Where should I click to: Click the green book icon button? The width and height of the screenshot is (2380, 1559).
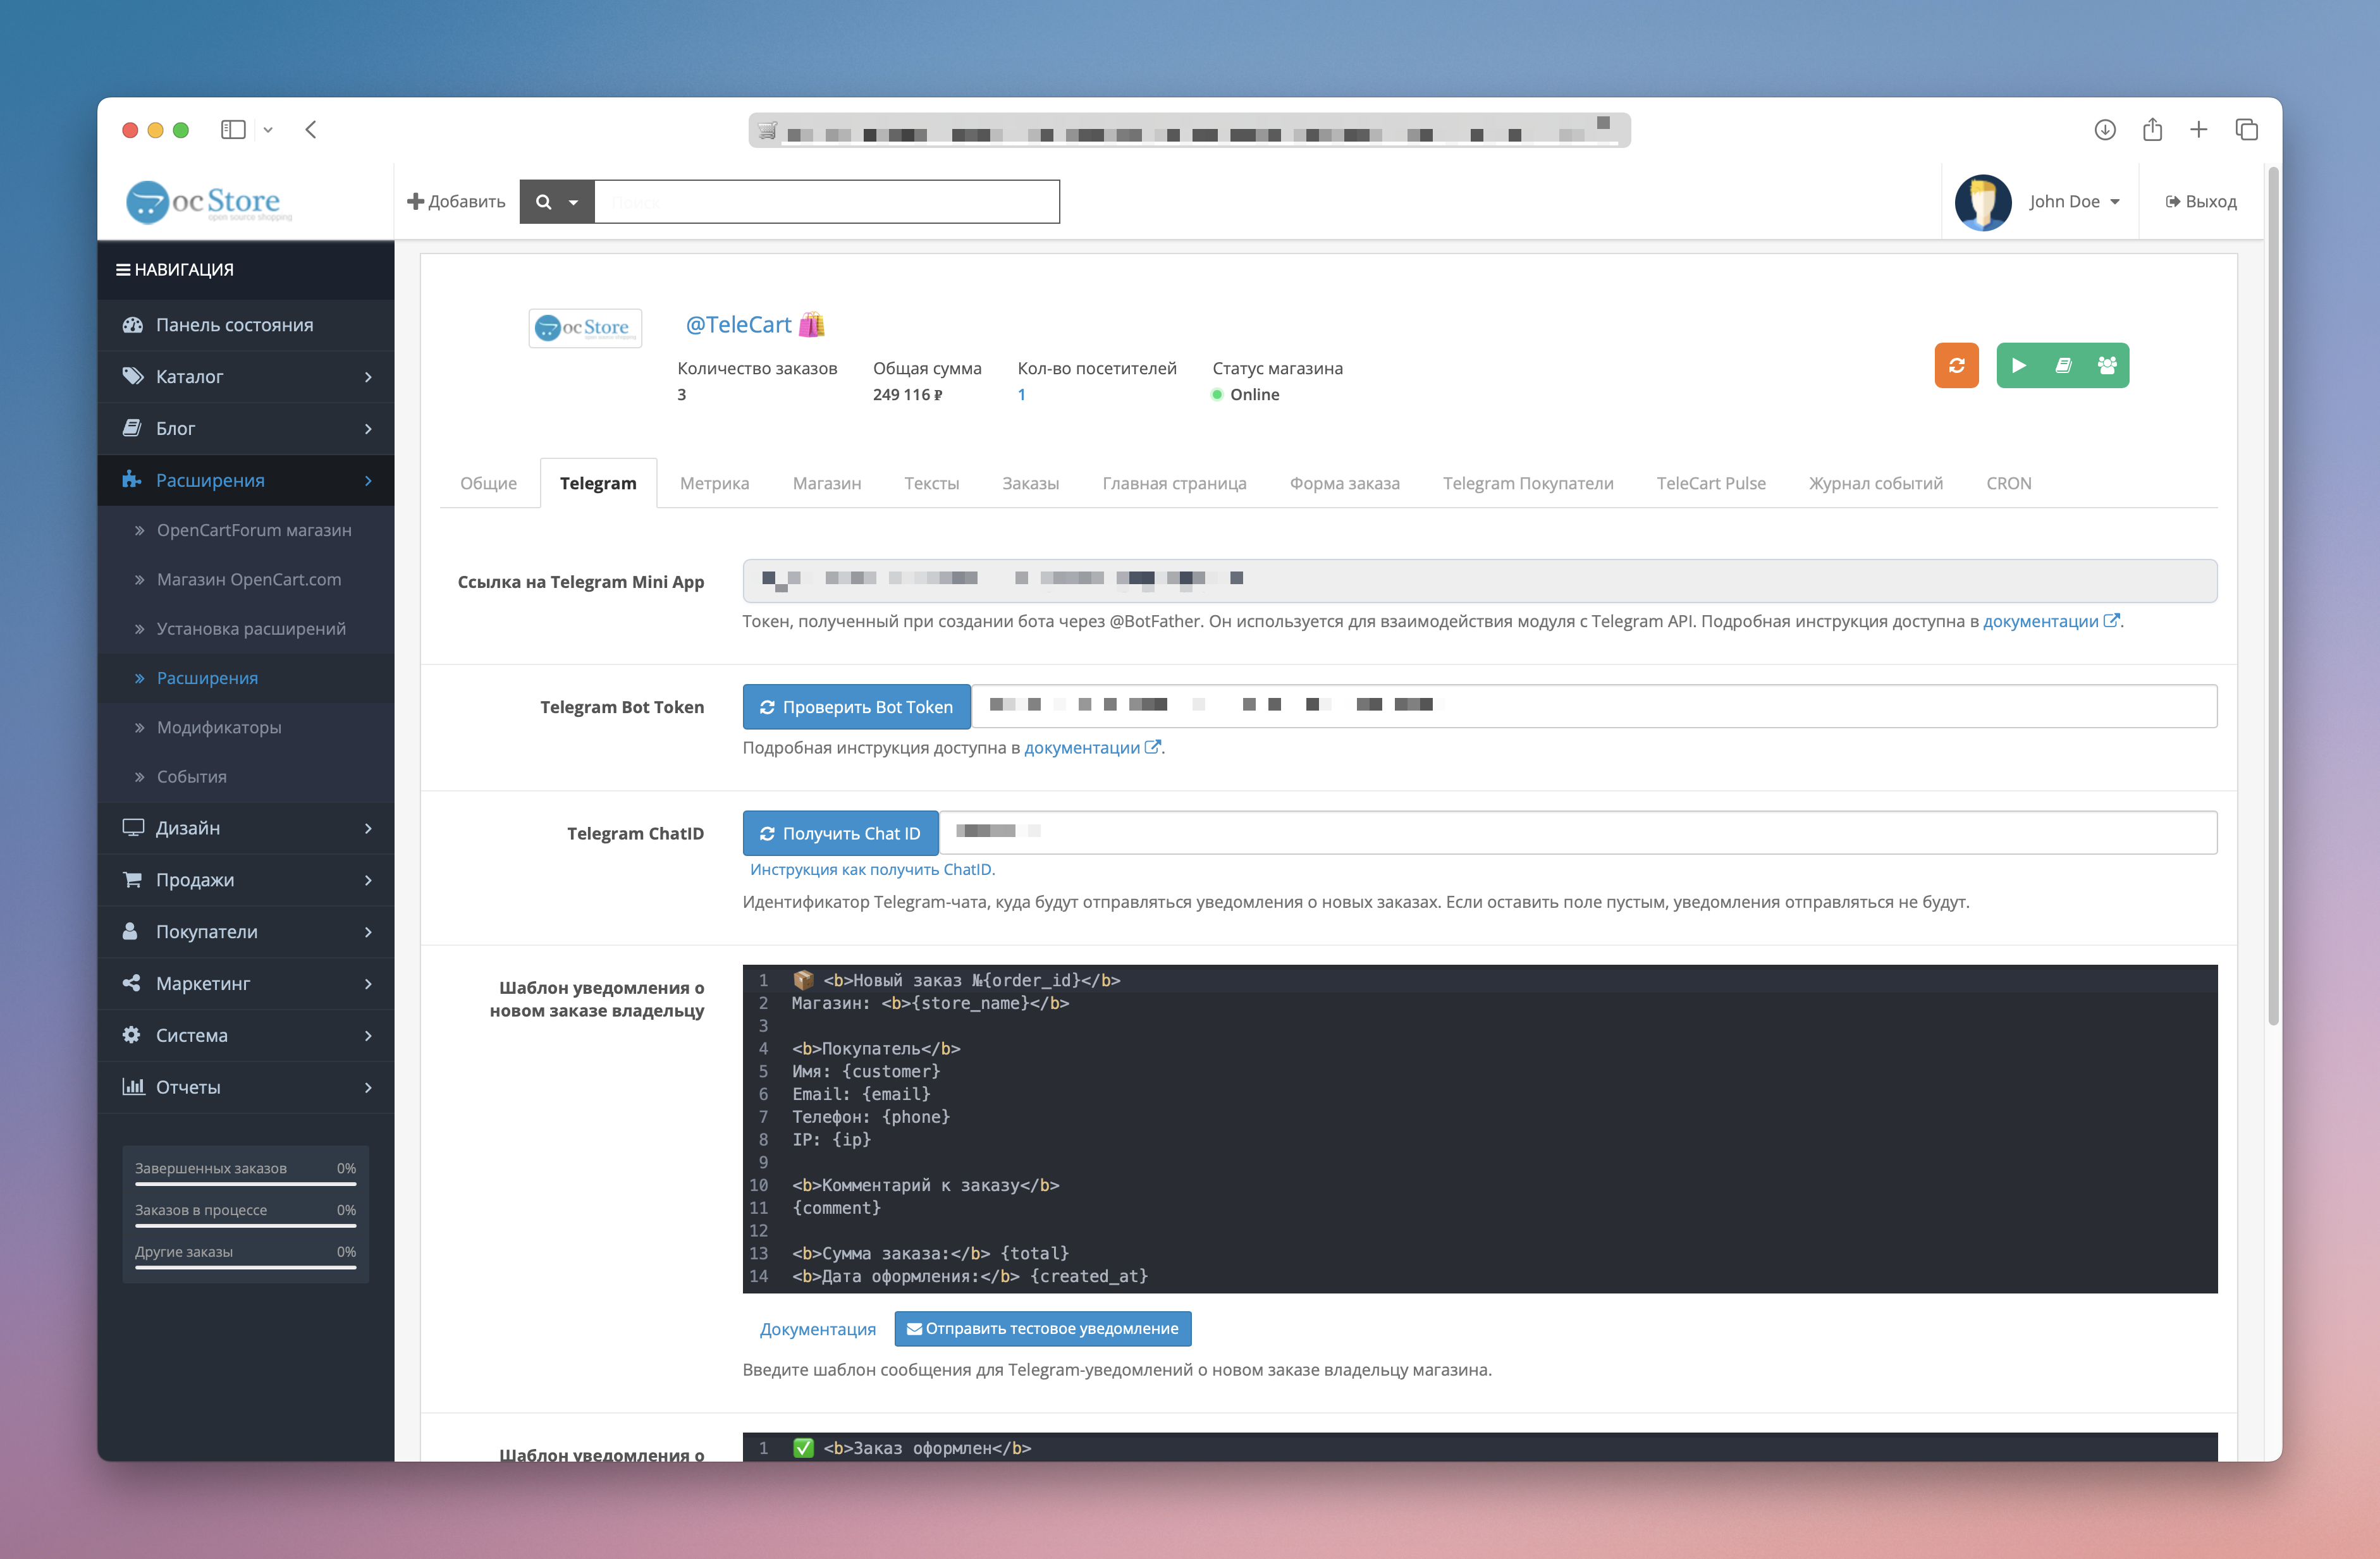(2063, 365)
